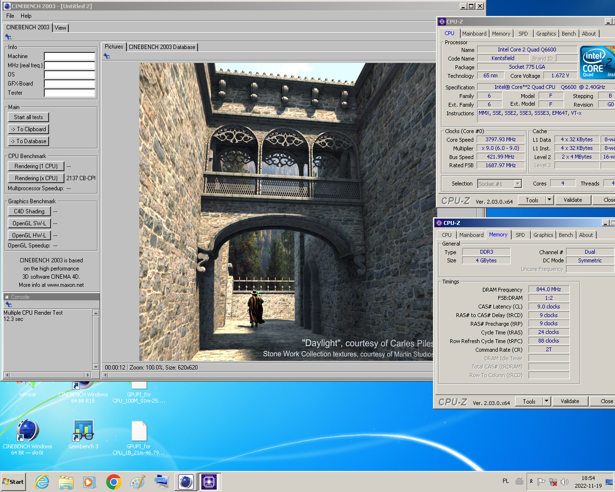Click the CINEBENCH 2003 titlebar icon
The image size is (615, 492).
coord(7,6)
